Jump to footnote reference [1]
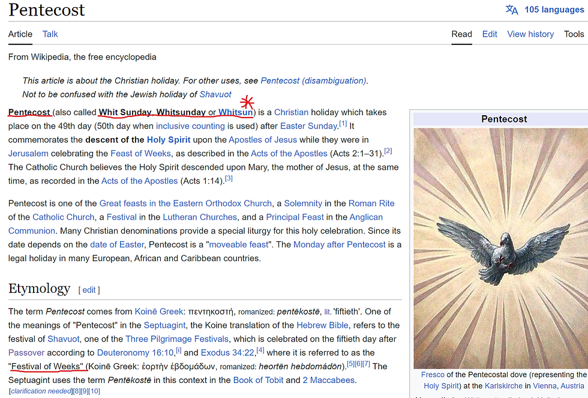The height and width of the screenshot is (398, 588). [x=343, y=124]
